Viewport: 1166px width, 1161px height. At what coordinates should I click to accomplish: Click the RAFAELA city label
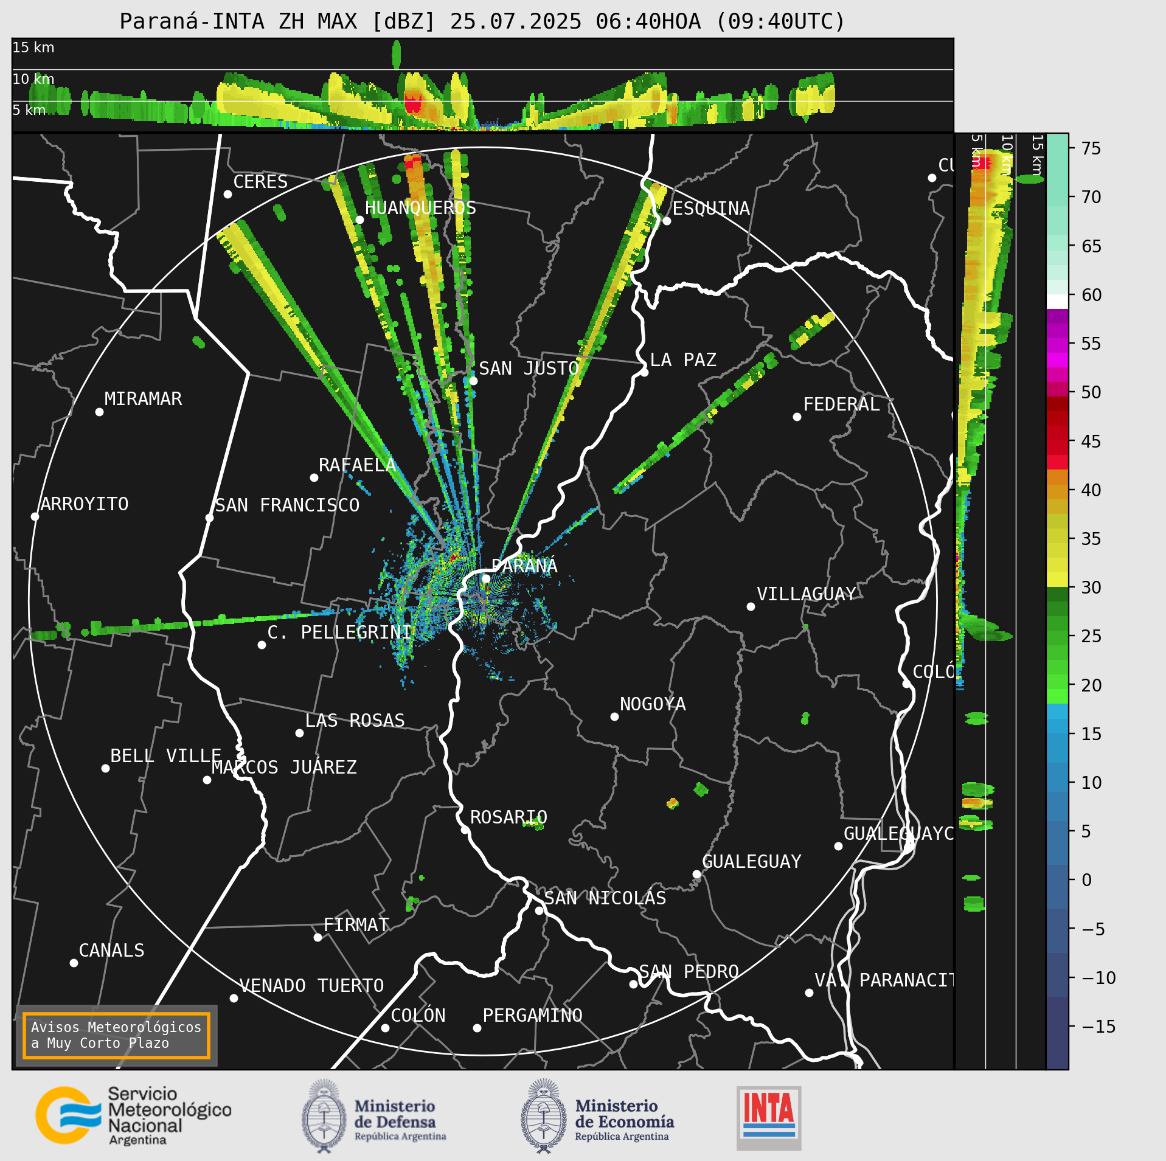(358, 465)
